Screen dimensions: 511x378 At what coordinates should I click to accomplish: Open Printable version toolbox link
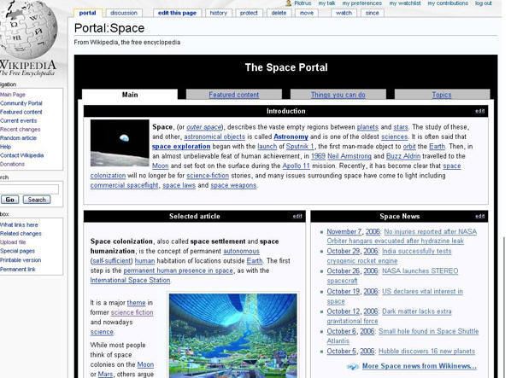[x=21, y=260]
